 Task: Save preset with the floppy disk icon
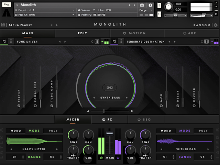tap(3, 25)
